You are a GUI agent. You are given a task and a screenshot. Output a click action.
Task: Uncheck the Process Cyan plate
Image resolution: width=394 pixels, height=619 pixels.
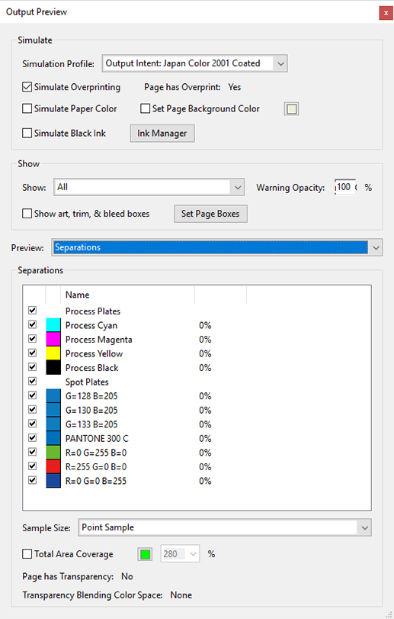coord(32,325)
